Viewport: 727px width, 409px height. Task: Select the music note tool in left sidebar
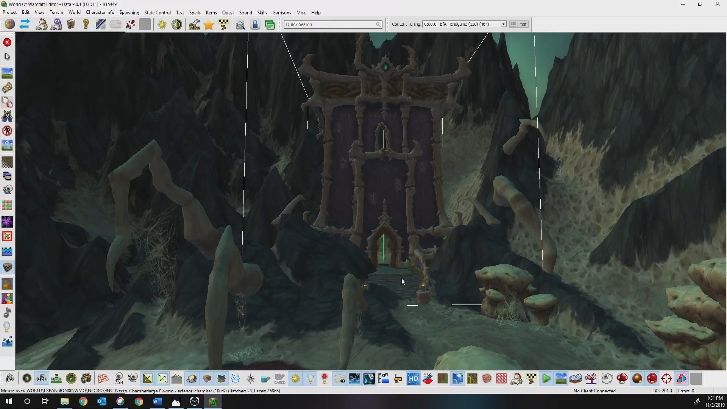tap(7, 313)
